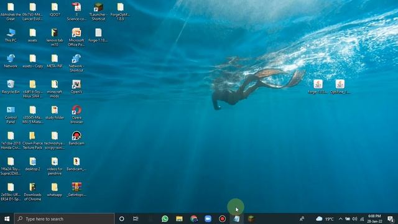The height and width of the screenshot is (224, 398).
Task: Select the Abhishek the Great folder
Action: coord(11,12)
